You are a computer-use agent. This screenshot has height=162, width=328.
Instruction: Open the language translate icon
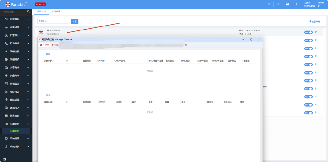pos(278,4)
